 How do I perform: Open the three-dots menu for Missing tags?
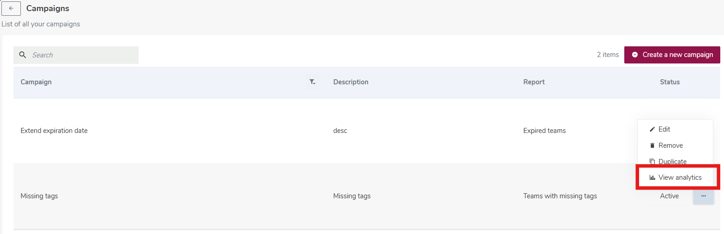point(704,196)
